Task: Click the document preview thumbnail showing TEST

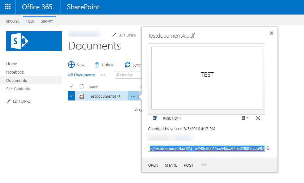Action: 207,78
